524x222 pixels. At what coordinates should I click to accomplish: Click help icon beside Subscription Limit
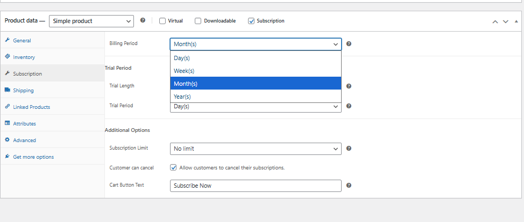[349, 149]
